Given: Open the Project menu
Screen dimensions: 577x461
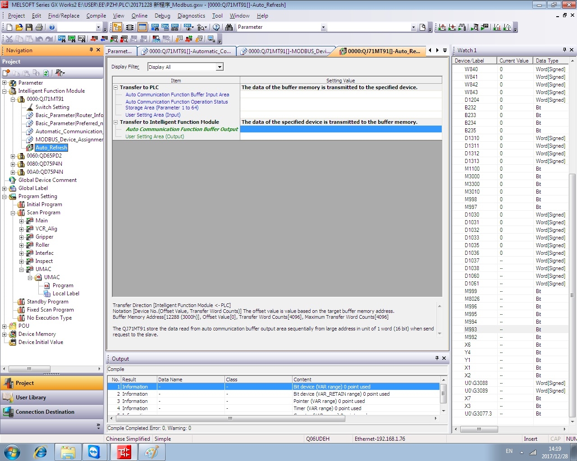Looking at the screenshot, I should [x=16, y=16].
